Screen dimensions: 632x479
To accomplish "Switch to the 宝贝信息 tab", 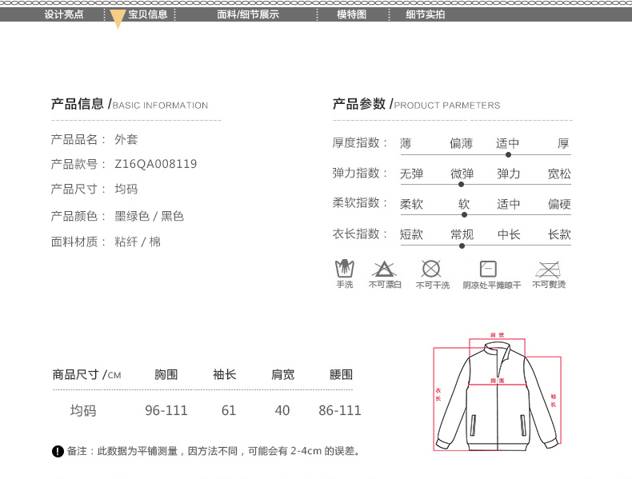I will 147,14.
